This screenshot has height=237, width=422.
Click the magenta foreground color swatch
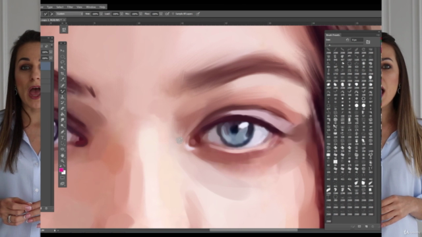[x=61, y=170]
